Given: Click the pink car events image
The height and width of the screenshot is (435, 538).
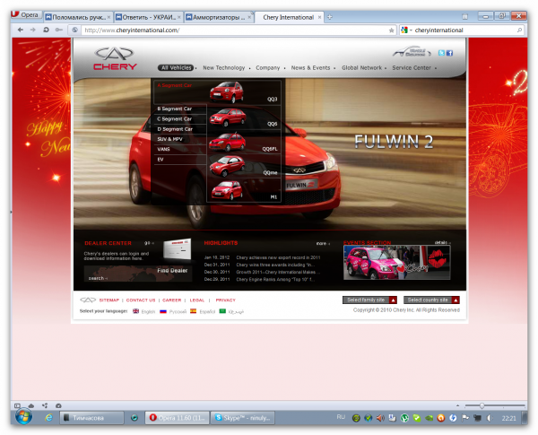Looking at the screenshot, I should click(x=396, y=263).
